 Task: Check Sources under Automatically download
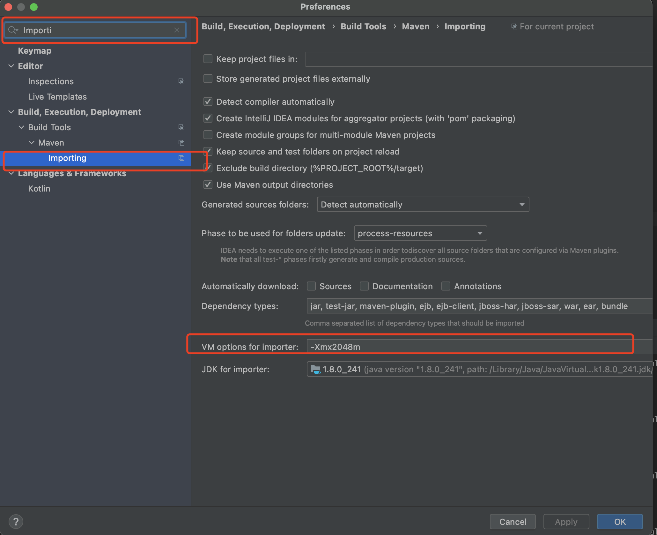tap(311, 286)
